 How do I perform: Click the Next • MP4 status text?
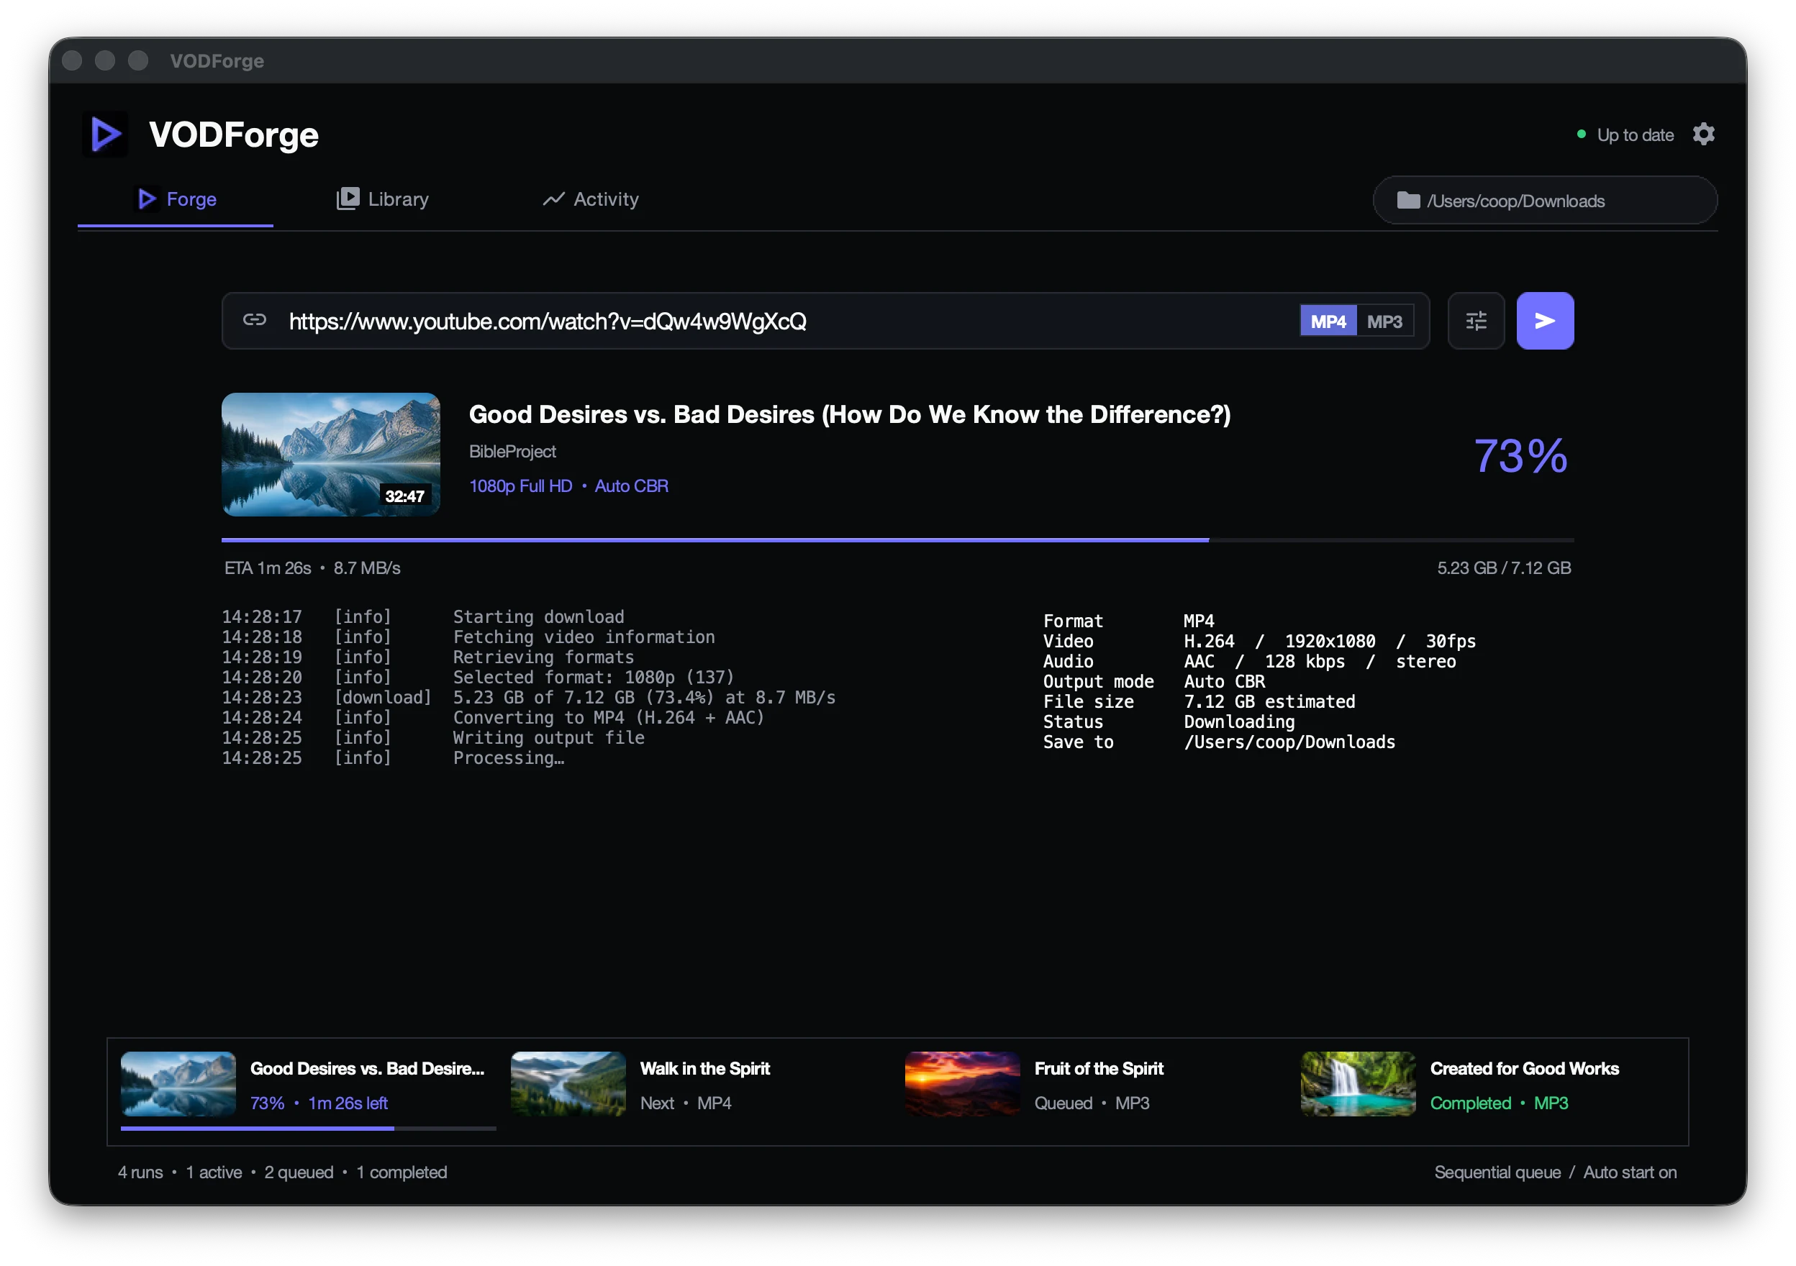[x=686, y=1103]
